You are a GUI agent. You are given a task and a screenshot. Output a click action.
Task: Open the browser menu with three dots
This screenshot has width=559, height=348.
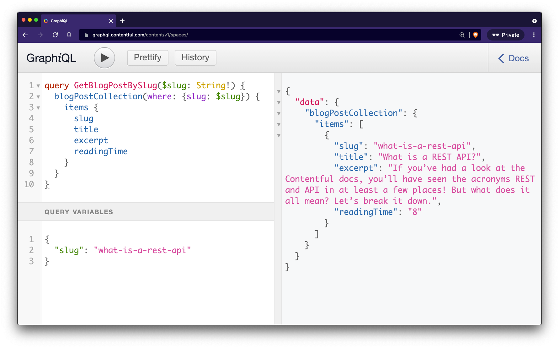534,35
